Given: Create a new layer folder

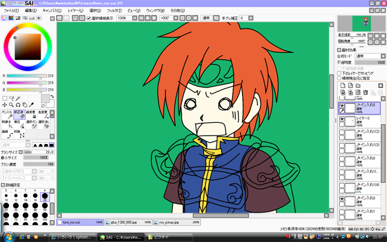Looking at the screenshot, I should (x=358, y=85).
